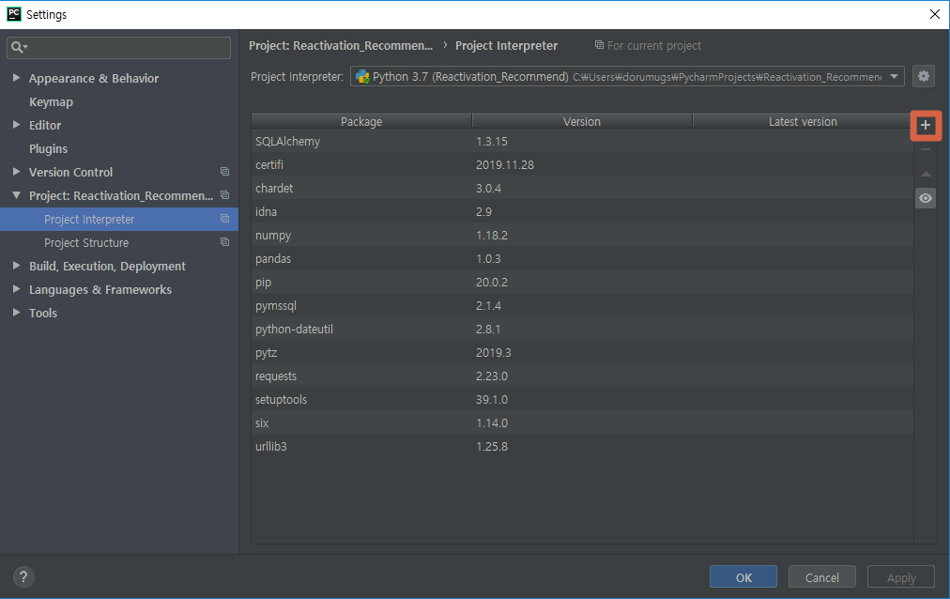Sort by the Package column header
This screenshot has width=950, height=599.
click(361, 121)
